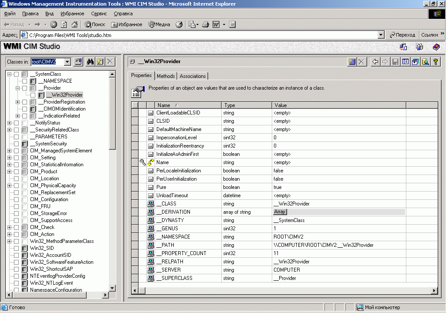Click the Delete Class X icon beside the class tree

click(x=110, y=62)
